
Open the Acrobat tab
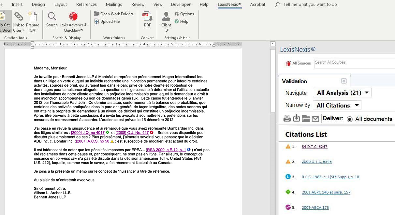[258, 5]
